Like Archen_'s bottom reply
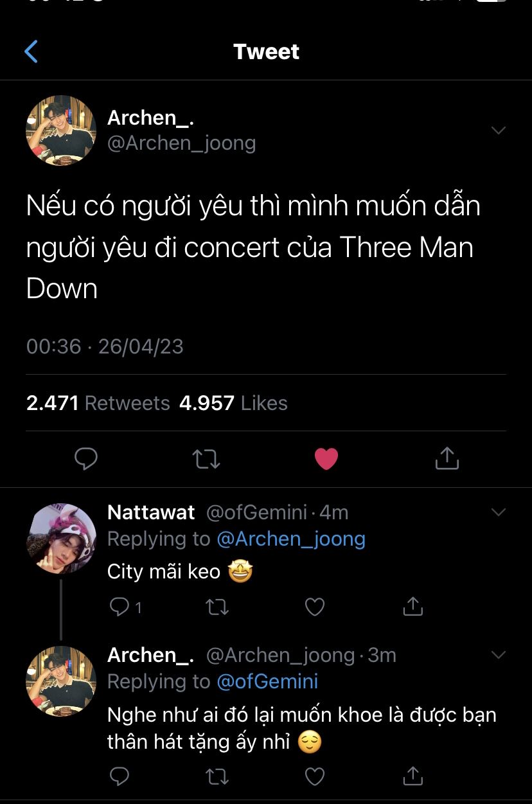This screenshot has height=804, width=532. click(x=314, y=776)
